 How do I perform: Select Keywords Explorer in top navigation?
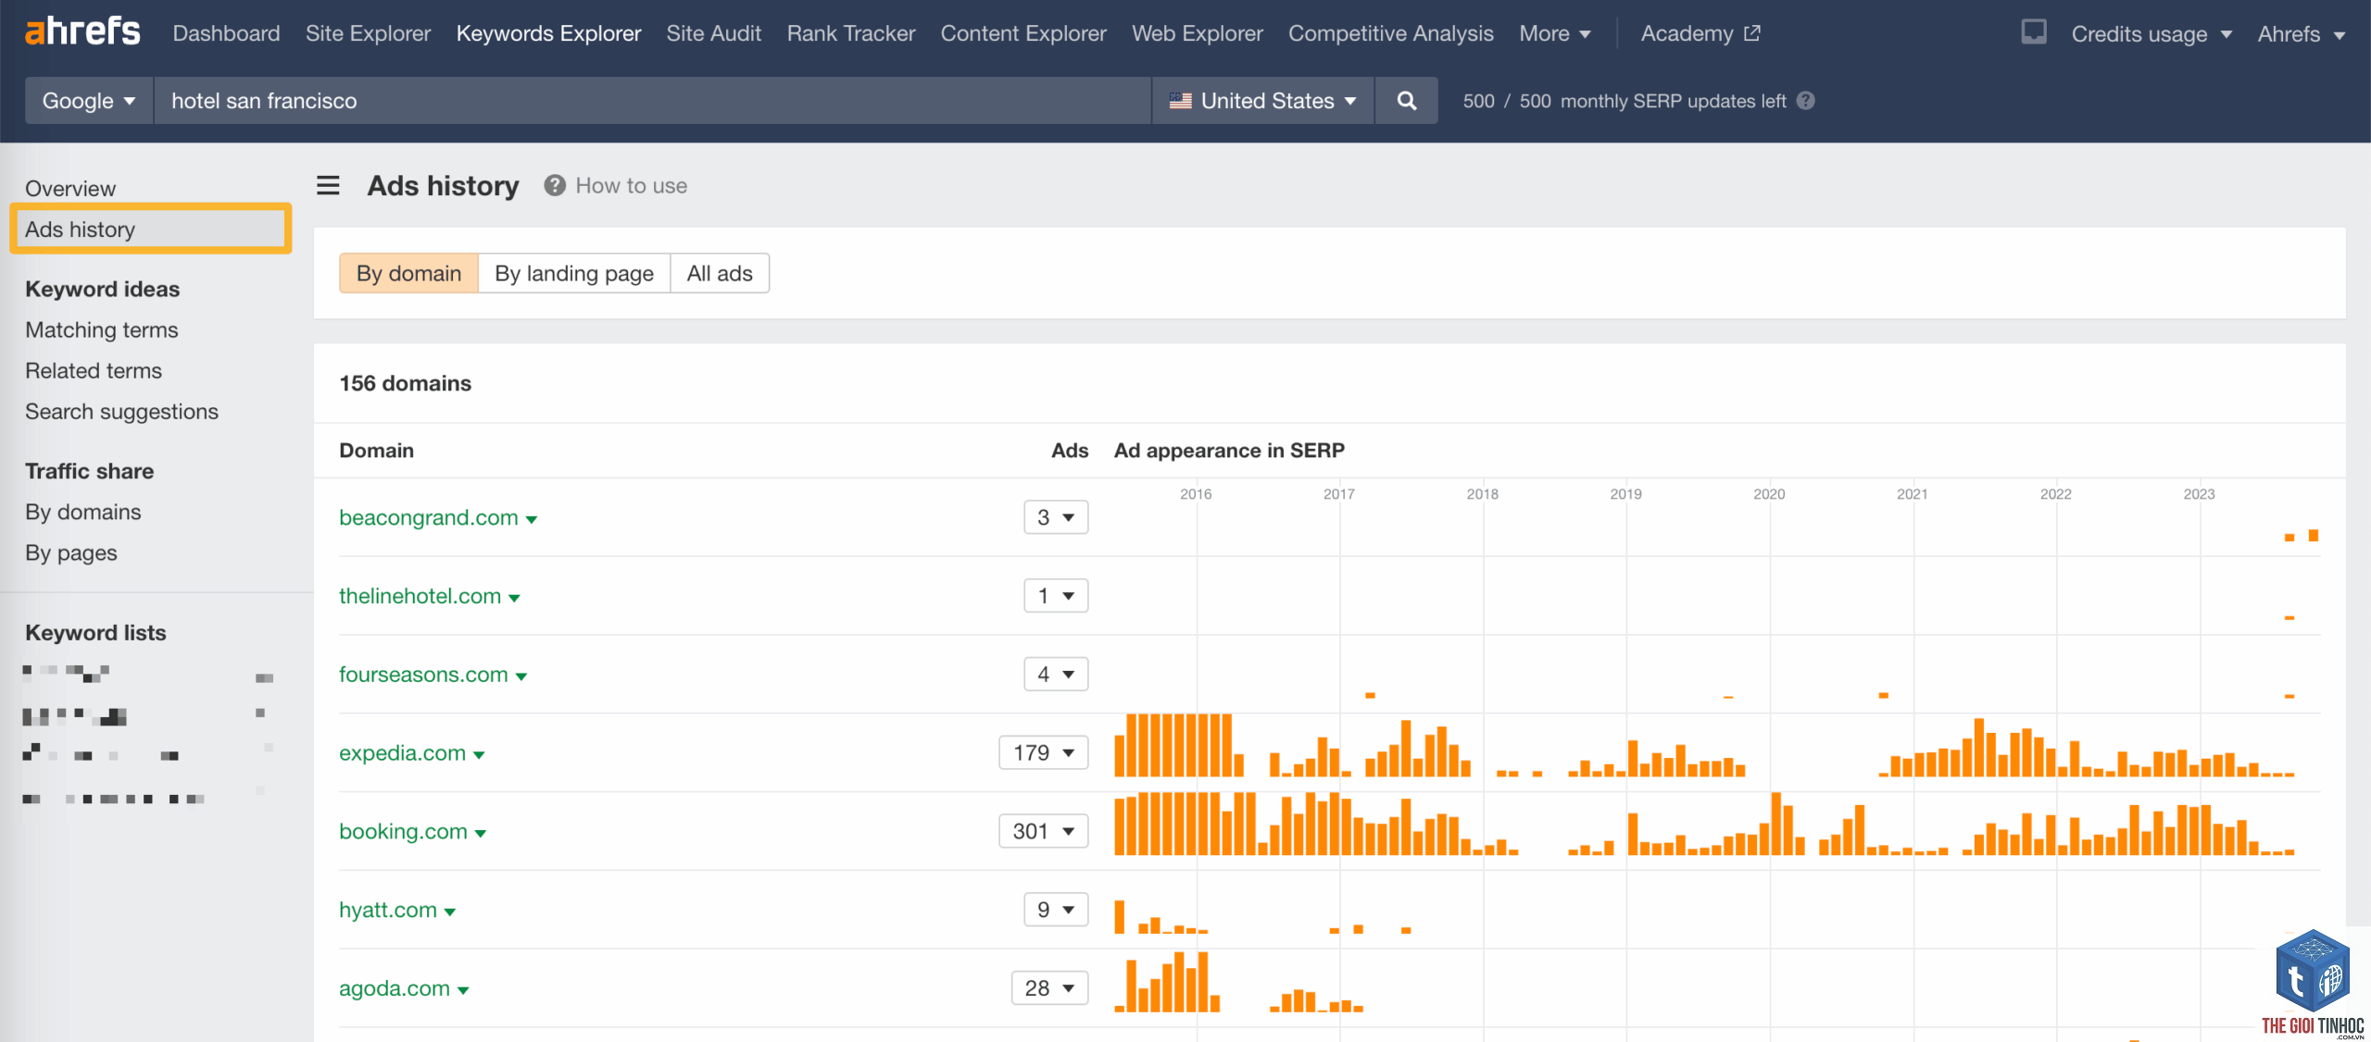[x=548, y=33]
